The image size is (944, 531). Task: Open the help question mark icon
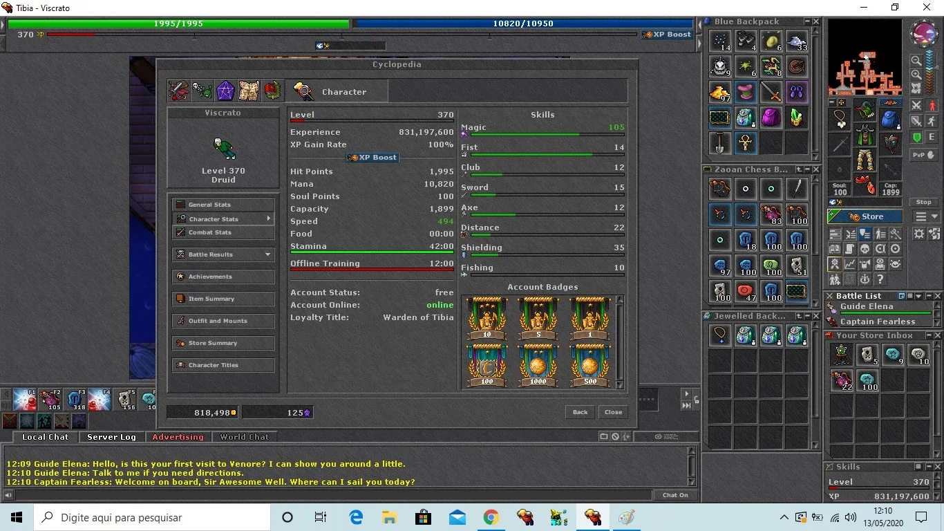coord(880,279)
